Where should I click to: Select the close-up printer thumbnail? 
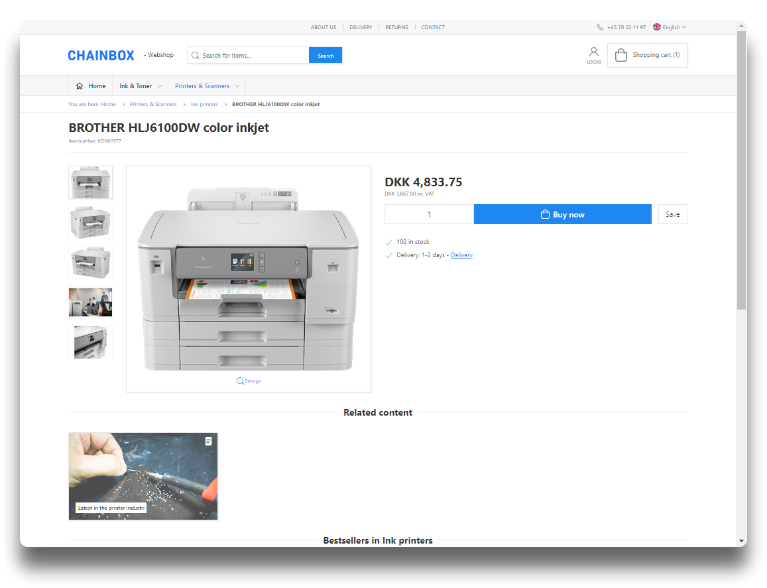[91, 343]
